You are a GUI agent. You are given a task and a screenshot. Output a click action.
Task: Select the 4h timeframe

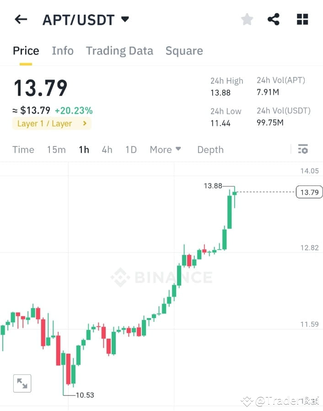pyautogui.click(x=107, y=149)
